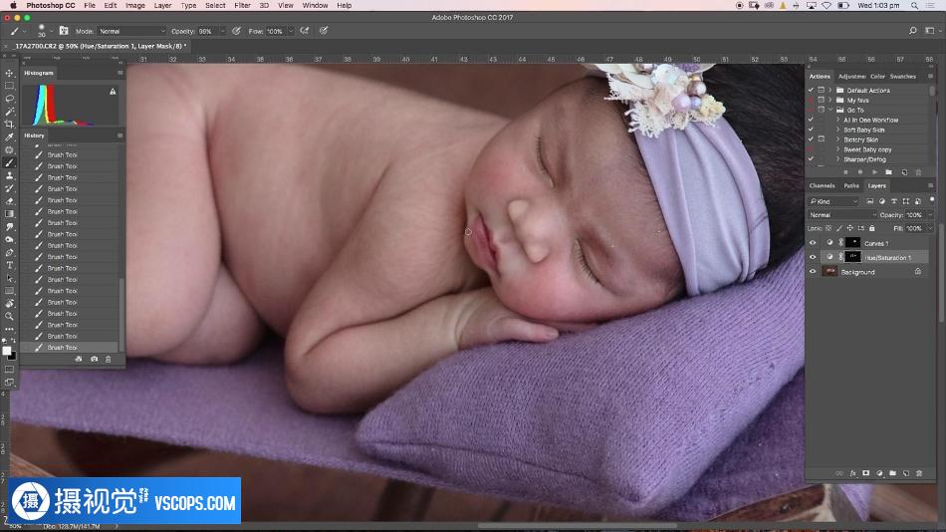The image size is (946, 532).
Task: Select the Zoom tool in the toolbox
Action: pyautogui.click(x=9, y=317)
